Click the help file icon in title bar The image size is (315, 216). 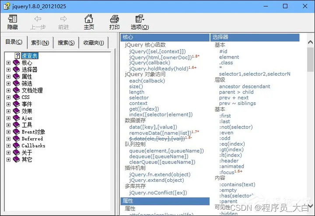pyautogui.click(x=7, y=6)
